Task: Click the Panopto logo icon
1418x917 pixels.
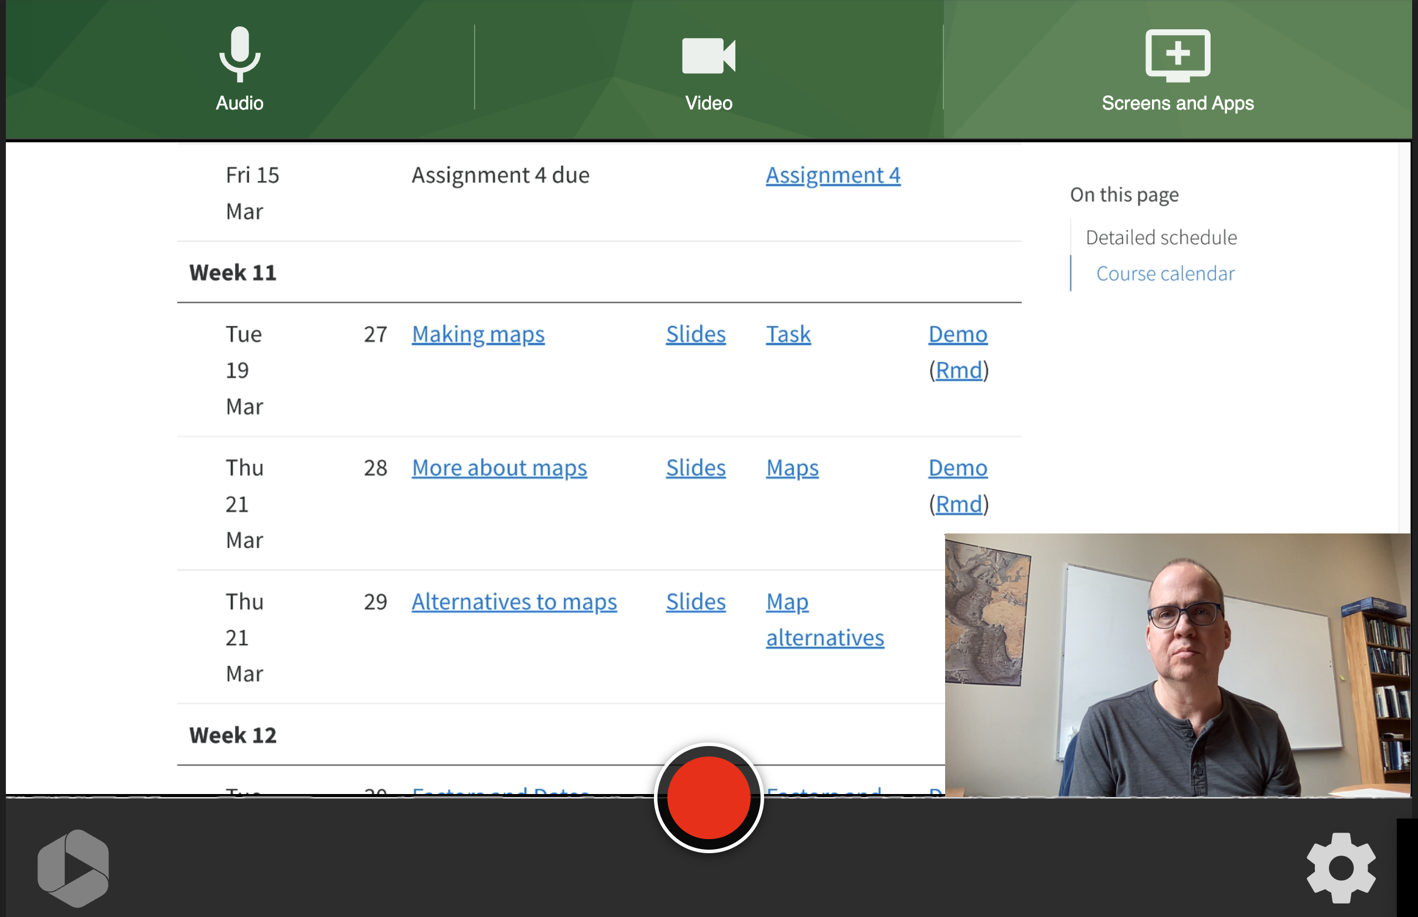Action: (73, 868)
